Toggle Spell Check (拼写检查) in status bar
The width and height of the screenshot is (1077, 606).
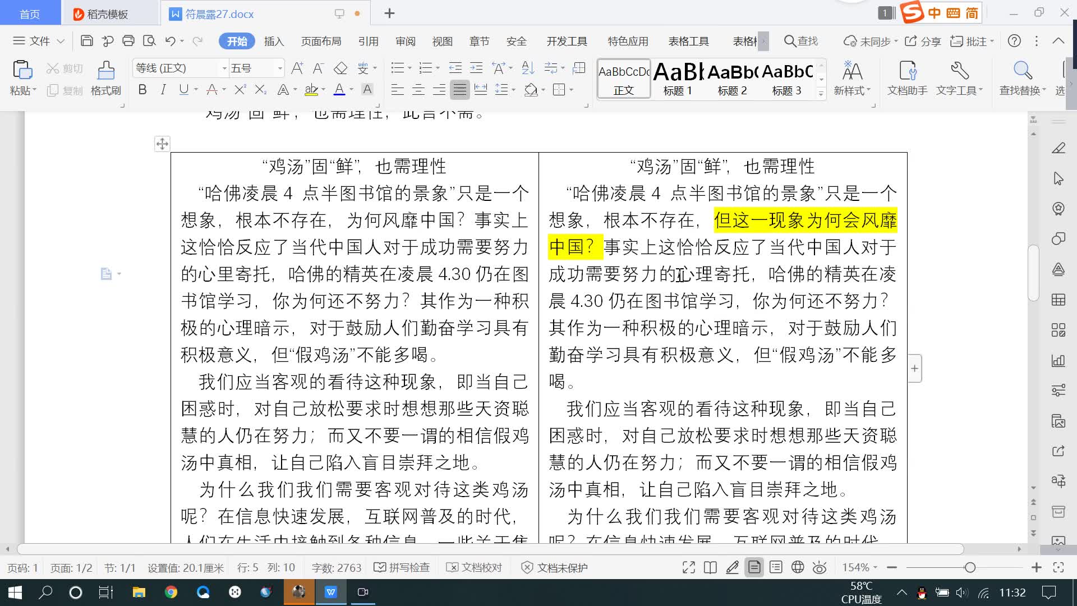(402, 568)
